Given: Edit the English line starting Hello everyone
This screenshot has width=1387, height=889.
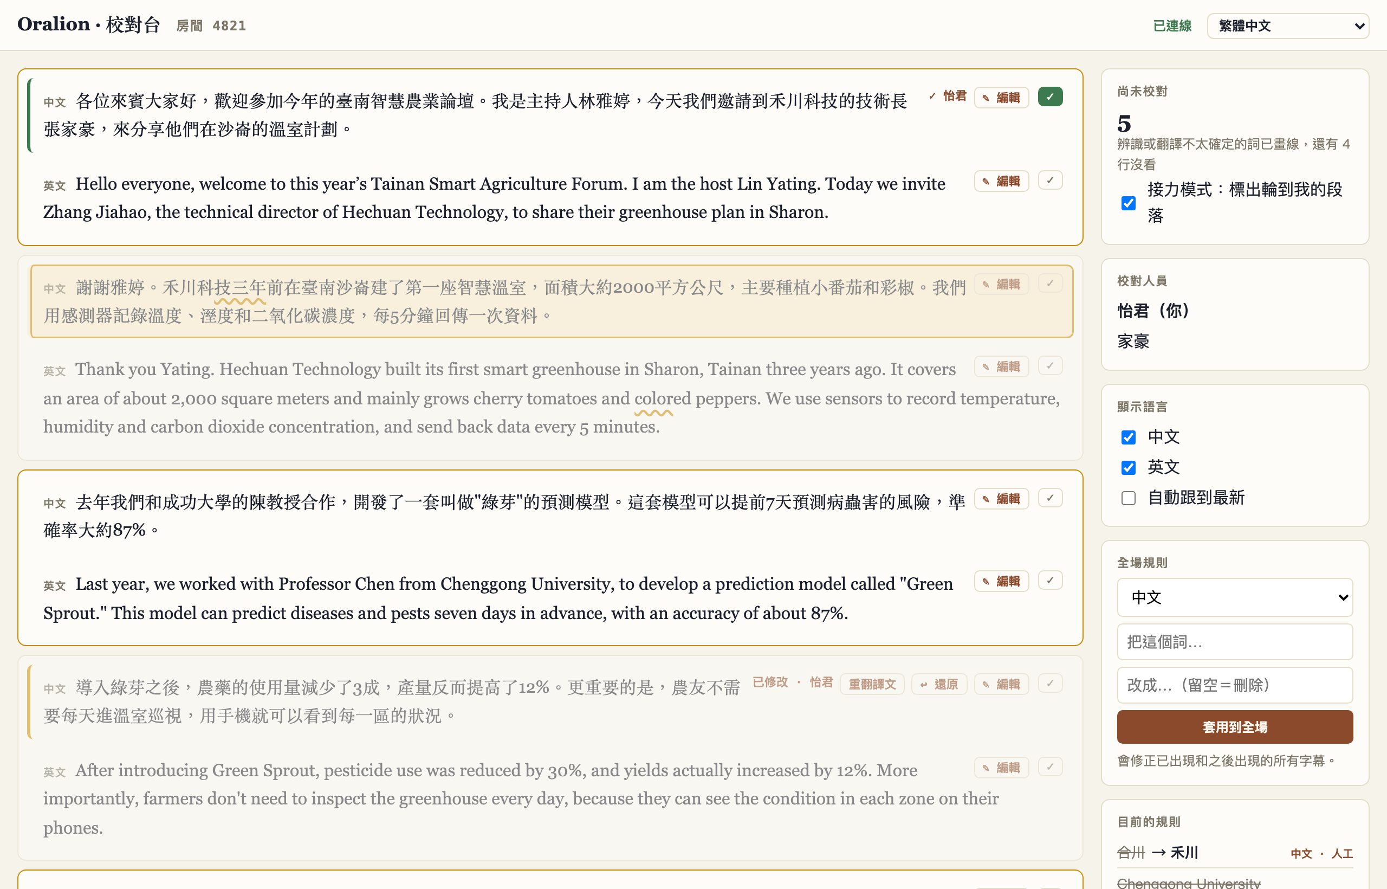Looking at the screenshot, I should [x=1002, y=181].
